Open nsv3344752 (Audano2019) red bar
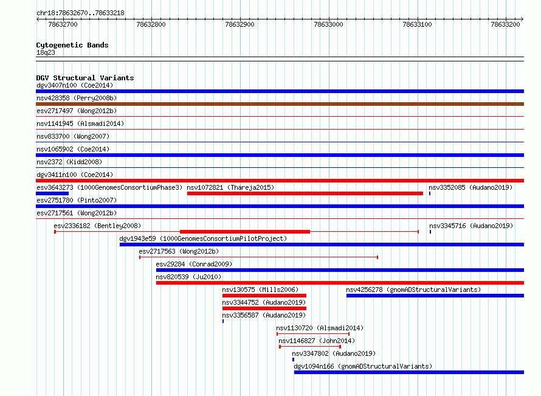Image resolution: width=541 pixels, height=396 pixels. coord(264,308)
